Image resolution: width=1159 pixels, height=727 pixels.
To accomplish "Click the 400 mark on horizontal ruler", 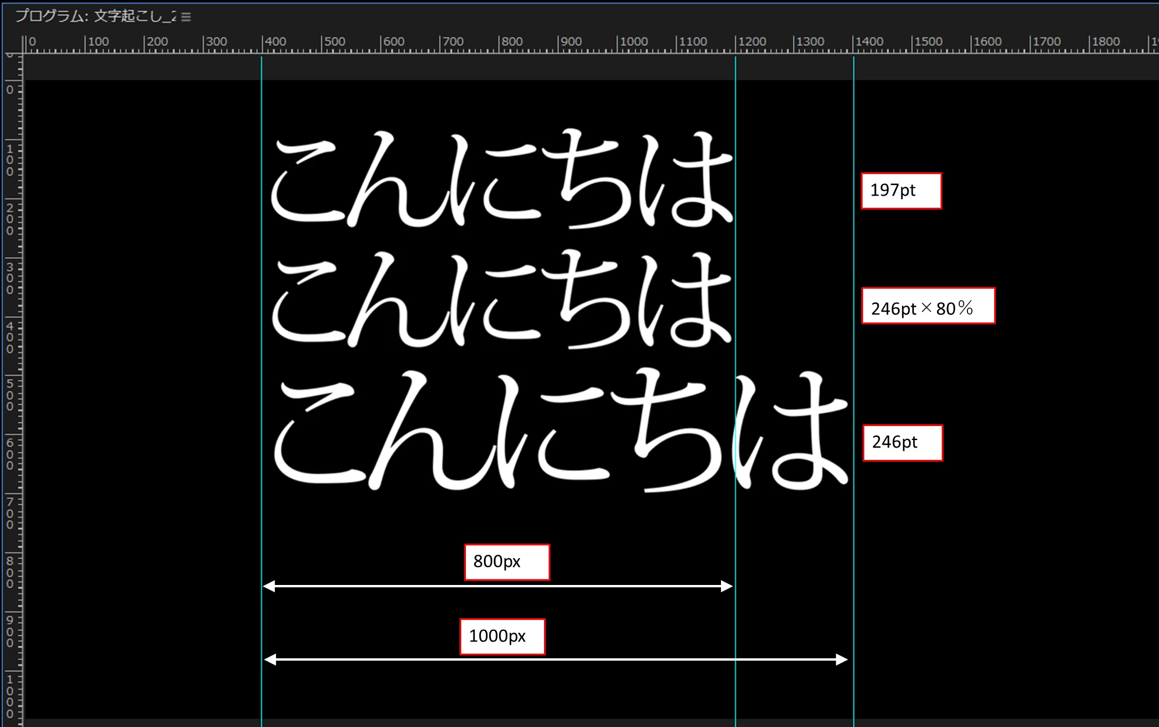I will 274,42.
